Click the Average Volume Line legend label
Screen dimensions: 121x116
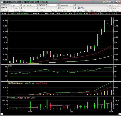tap(25, 98)
